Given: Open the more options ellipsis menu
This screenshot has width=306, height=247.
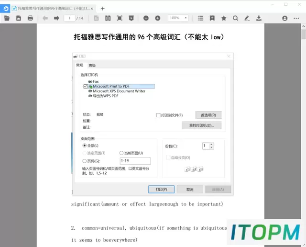Looking at the screenshot, I should tap(296, 18).
